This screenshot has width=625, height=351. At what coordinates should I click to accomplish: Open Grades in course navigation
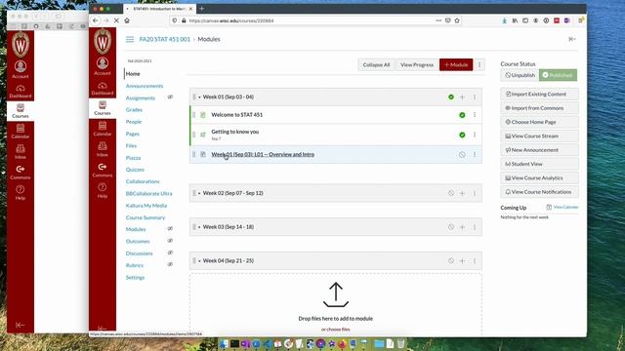[x=134, y=110]
